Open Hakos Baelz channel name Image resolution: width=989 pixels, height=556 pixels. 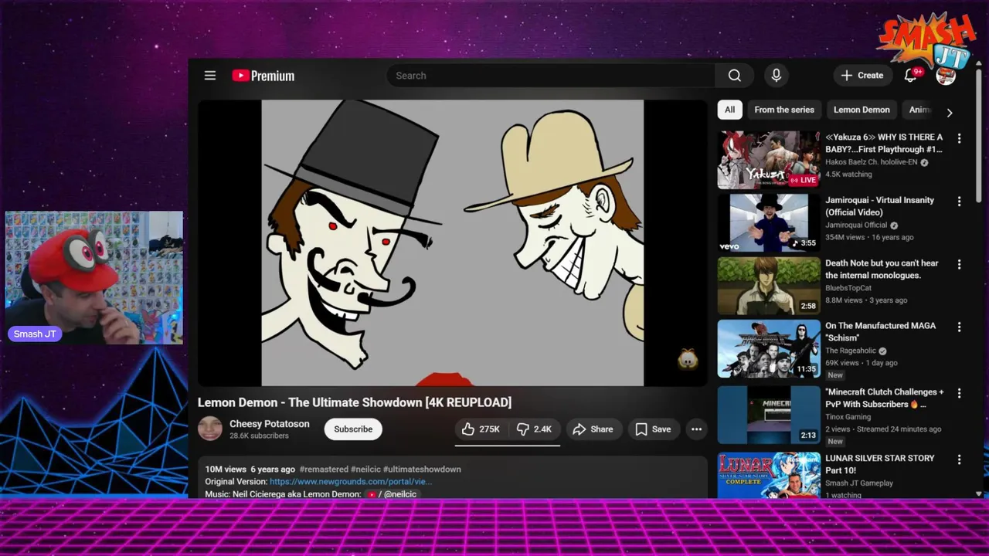pyautogui.click(x=871, y=162)
